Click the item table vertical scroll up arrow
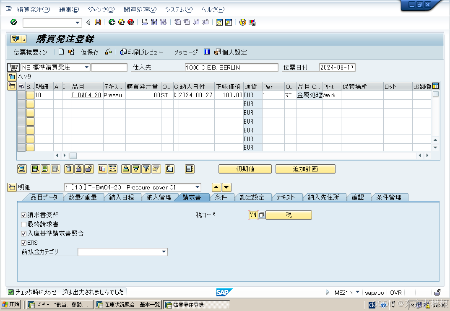The image size is (450, 311). (x=435, y=140)
